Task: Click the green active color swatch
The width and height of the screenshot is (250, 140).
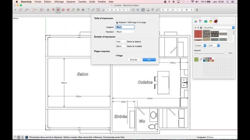Action: [x=196, y=59]
